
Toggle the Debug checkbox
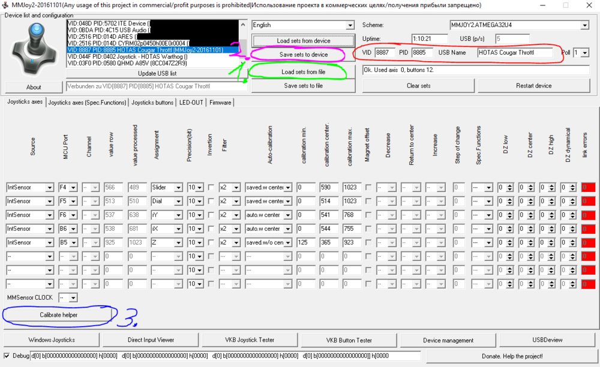click(7, 356)
